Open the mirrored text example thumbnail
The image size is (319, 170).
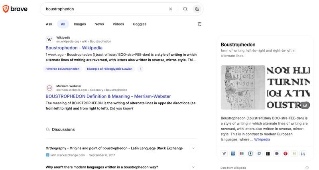[x=288, y=87]
